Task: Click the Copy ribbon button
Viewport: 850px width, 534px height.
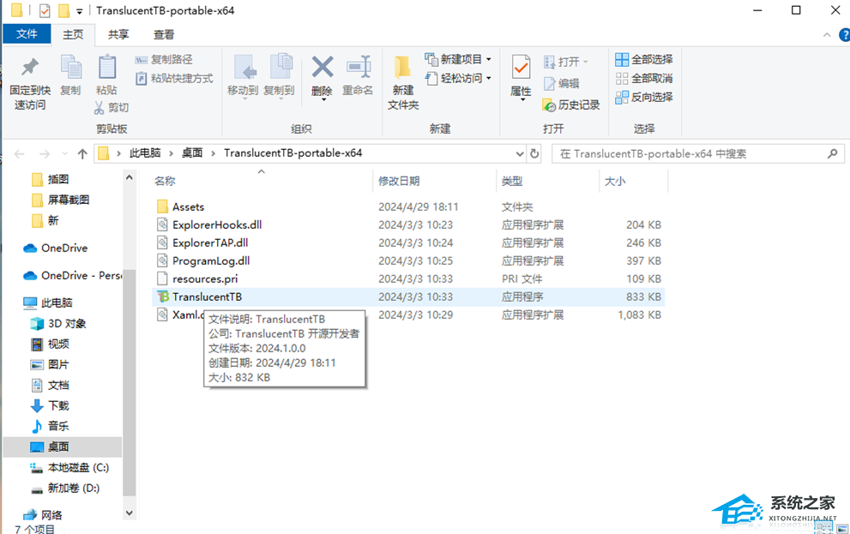Action: 70,75
